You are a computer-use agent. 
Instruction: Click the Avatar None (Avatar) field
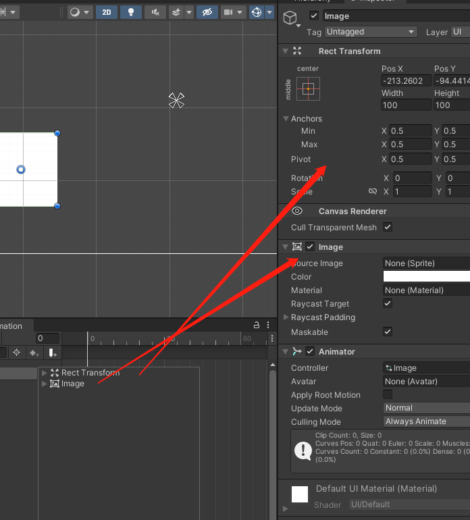pyautogui.click(x=427, y=382)
